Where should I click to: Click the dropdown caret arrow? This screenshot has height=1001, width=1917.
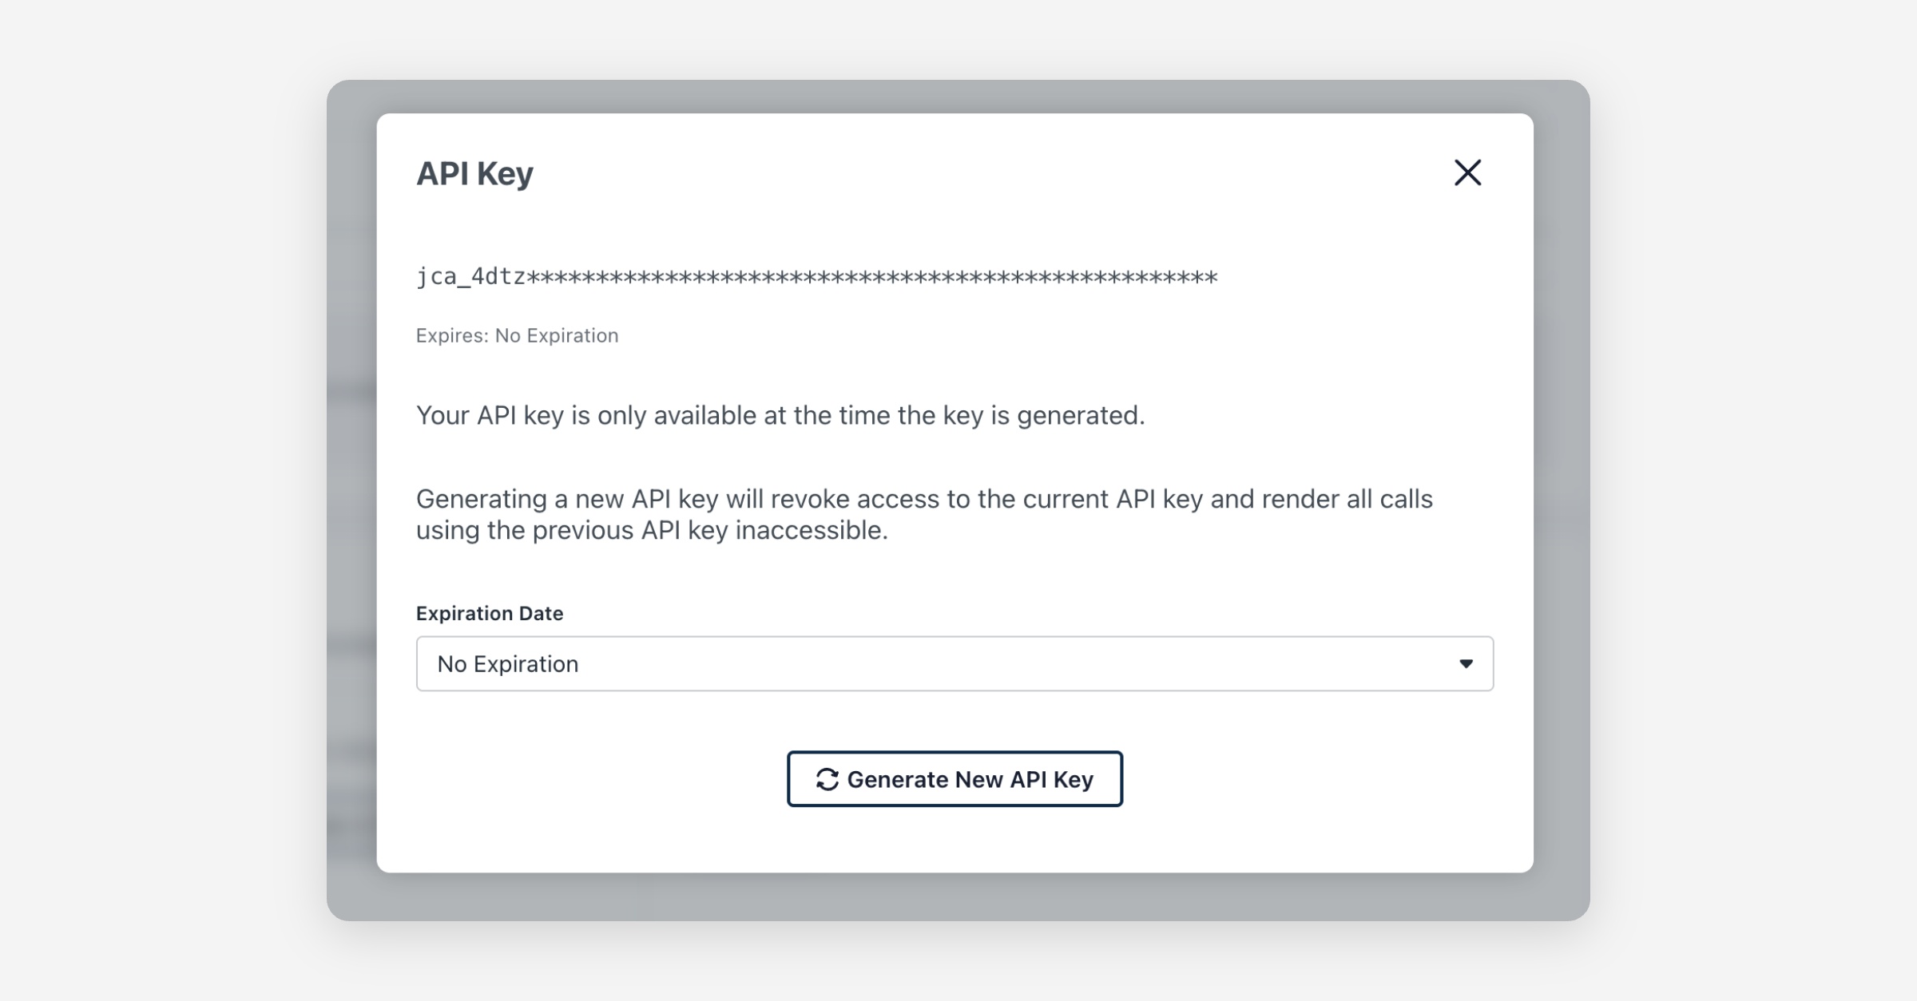coord(1466,663)
